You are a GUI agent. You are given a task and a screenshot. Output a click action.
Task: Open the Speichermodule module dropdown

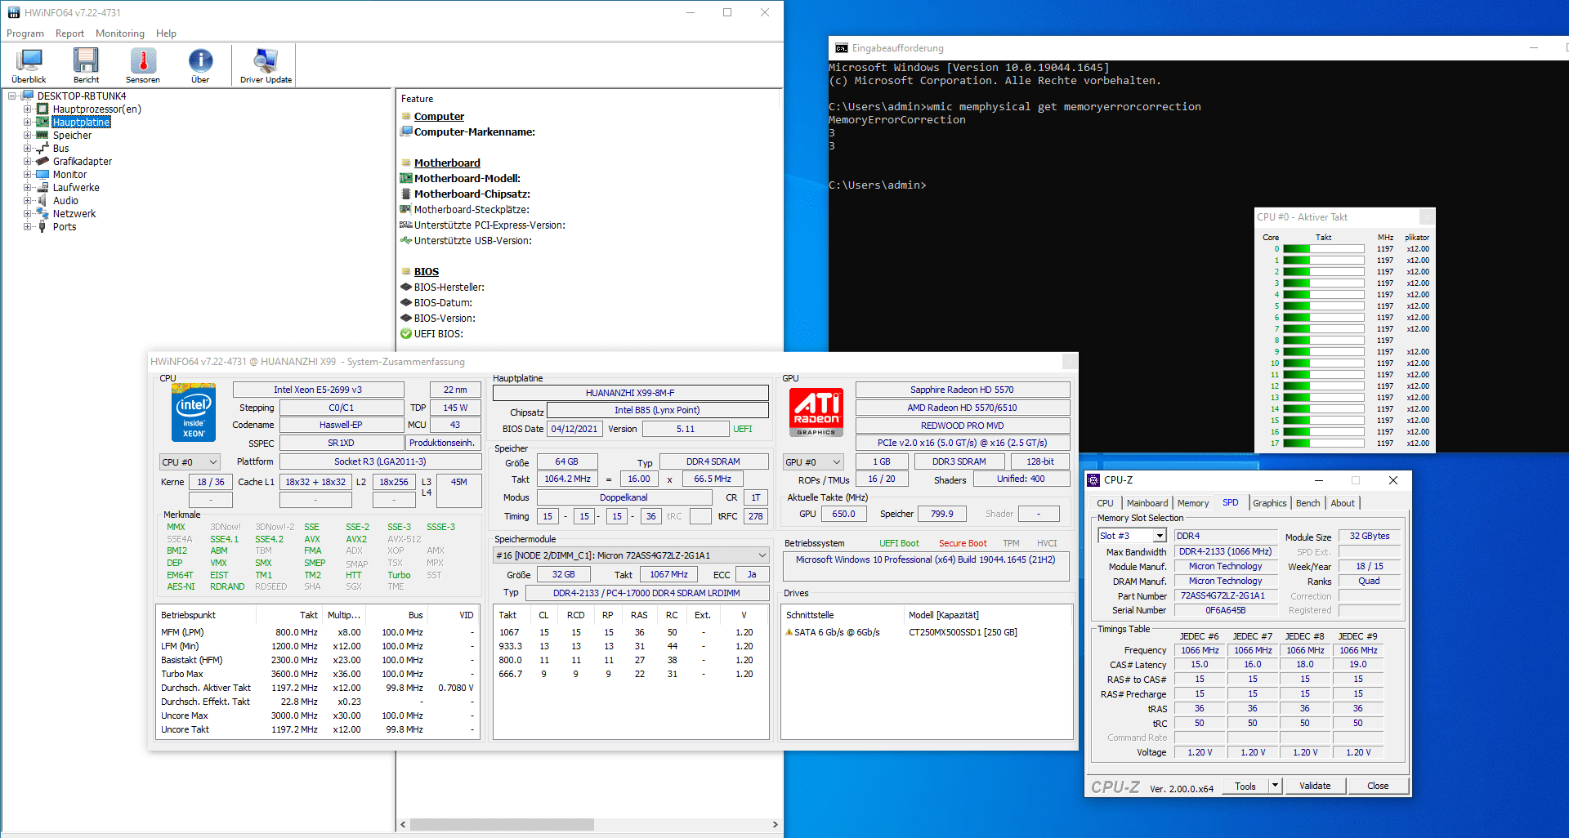(631, 555)
